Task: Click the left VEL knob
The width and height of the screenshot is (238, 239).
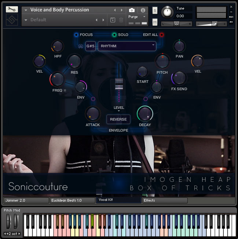Action: click(x=39, y=61)
